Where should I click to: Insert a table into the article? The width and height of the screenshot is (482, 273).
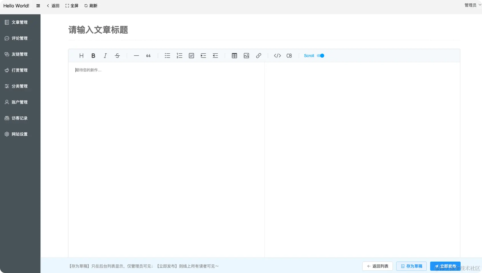point(234,56)
